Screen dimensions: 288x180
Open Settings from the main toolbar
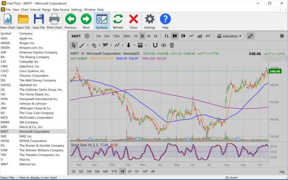point(150,21)
